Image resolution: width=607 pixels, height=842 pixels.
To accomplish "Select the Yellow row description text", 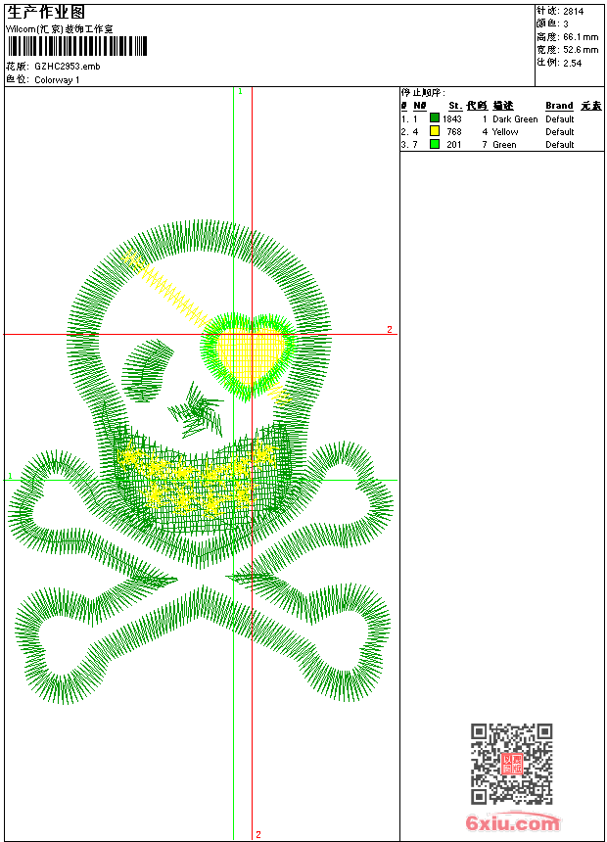I will coord(505,131).
